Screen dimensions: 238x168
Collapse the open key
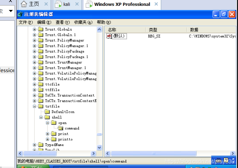coord(47,123)
